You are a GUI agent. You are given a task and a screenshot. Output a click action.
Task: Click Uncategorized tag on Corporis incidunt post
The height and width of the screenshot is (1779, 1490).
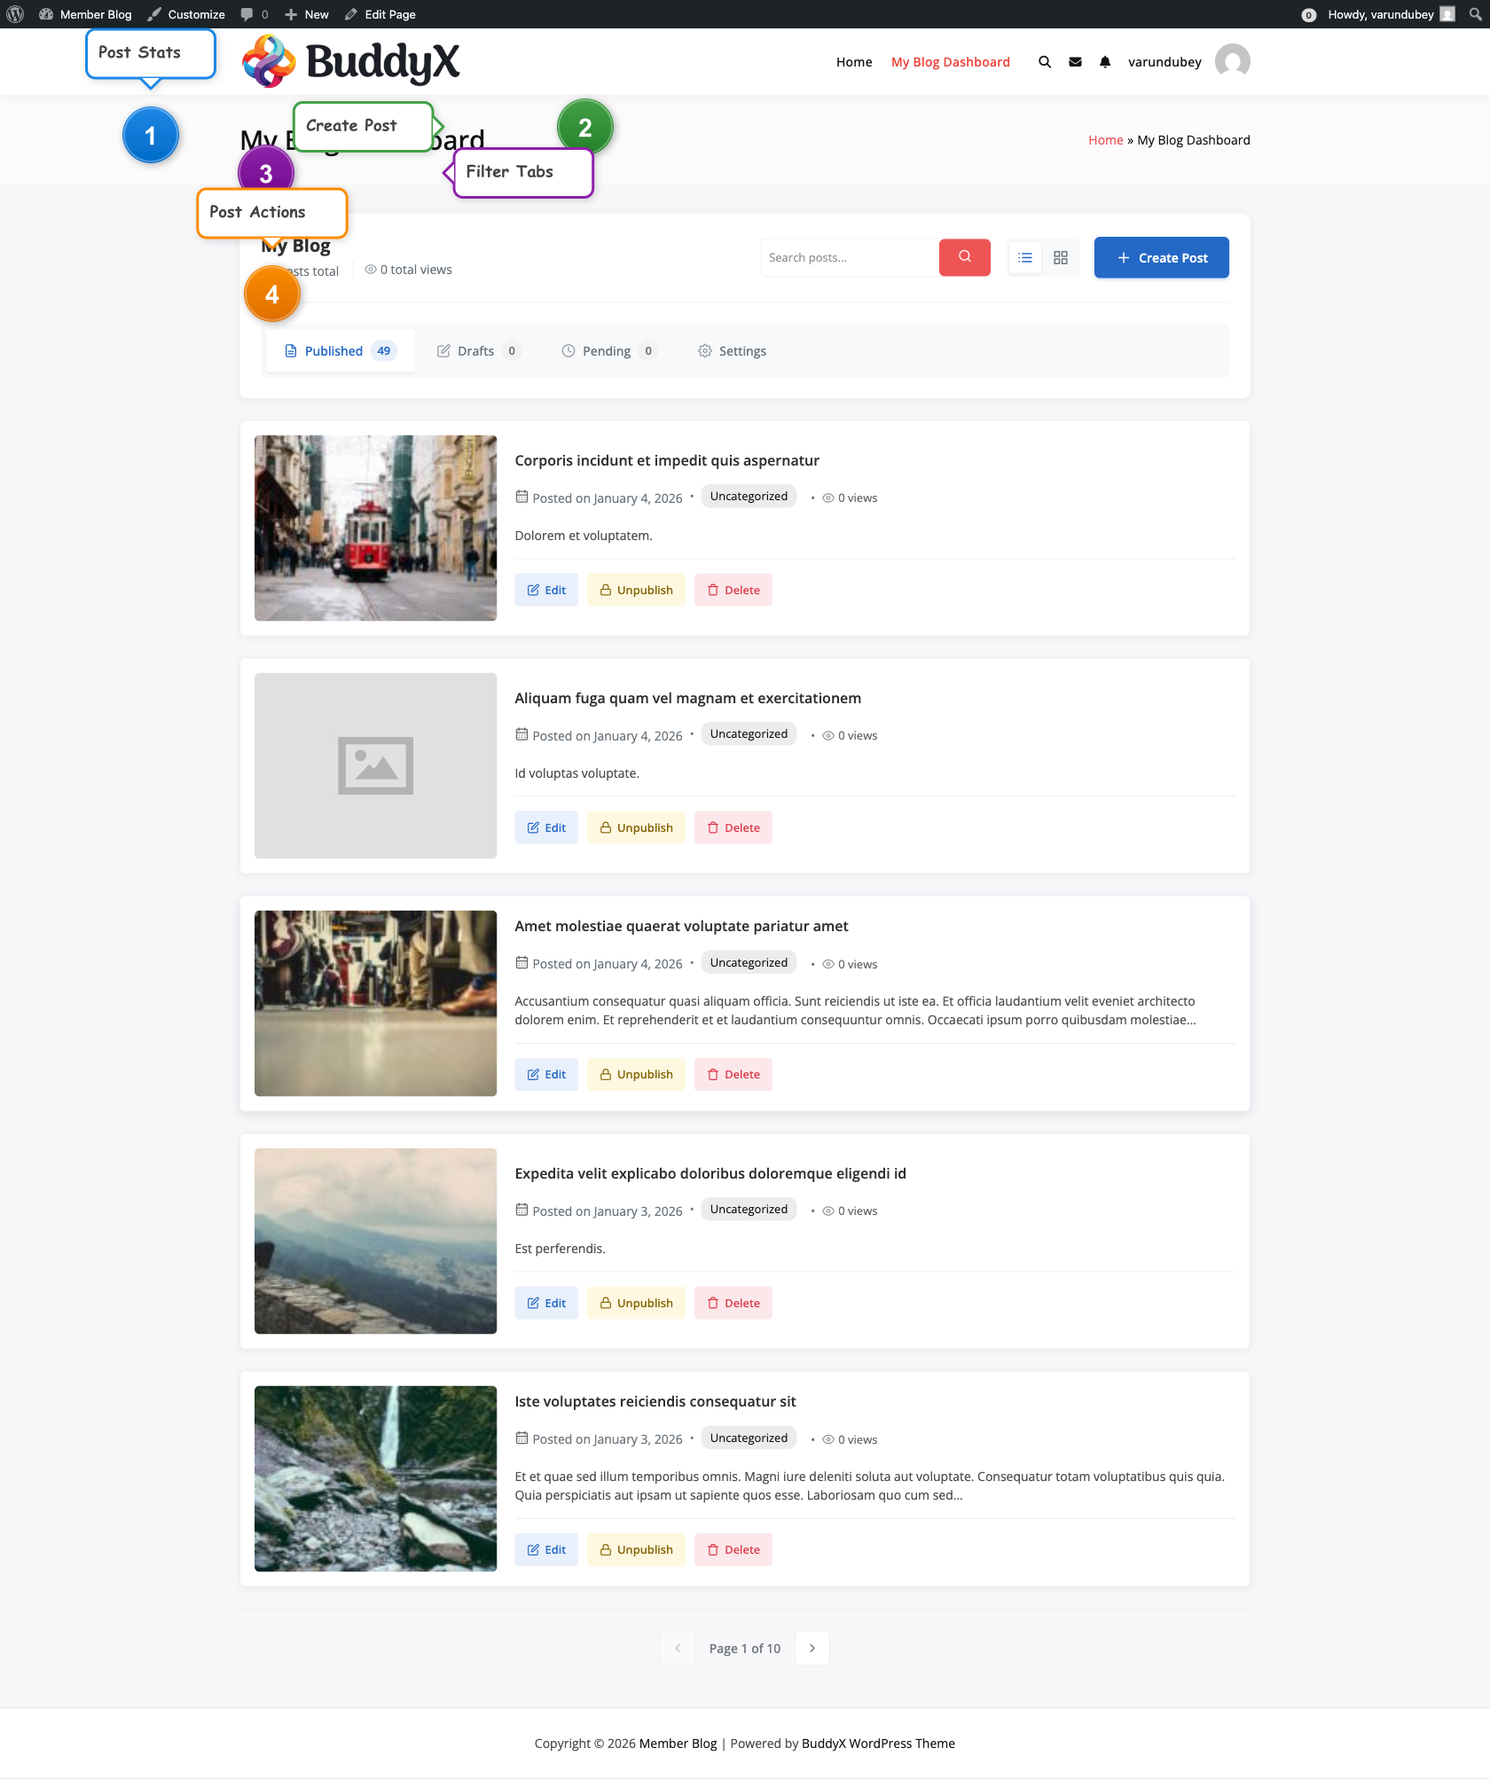[749, 497]
